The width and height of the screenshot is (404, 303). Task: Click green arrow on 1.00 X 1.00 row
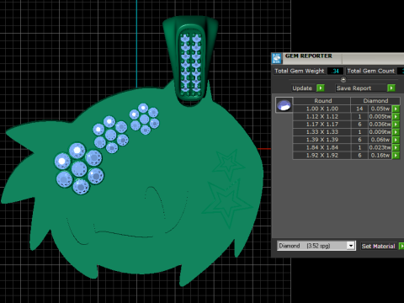[396, 109]
